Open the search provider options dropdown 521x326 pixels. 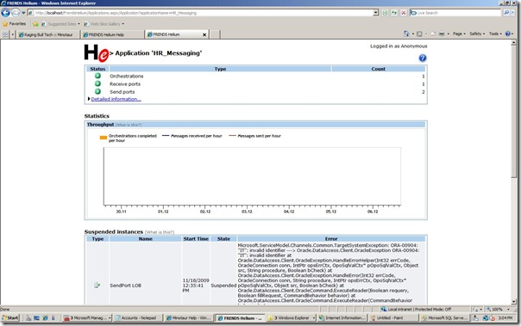click(513, 13)
